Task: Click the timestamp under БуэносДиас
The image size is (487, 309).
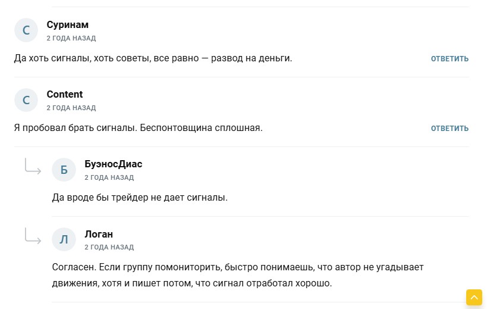Action: point(109,177)
